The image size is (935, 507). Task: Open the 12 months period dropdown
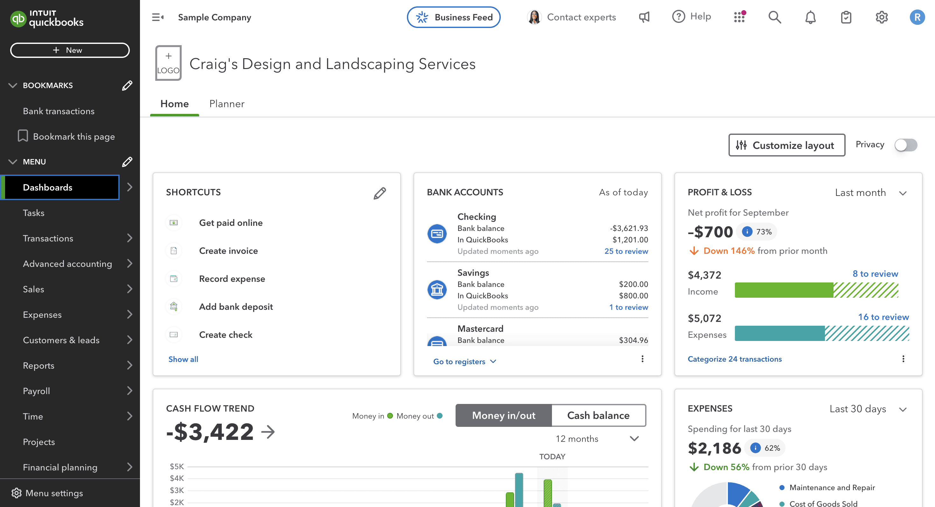[597, 438]
